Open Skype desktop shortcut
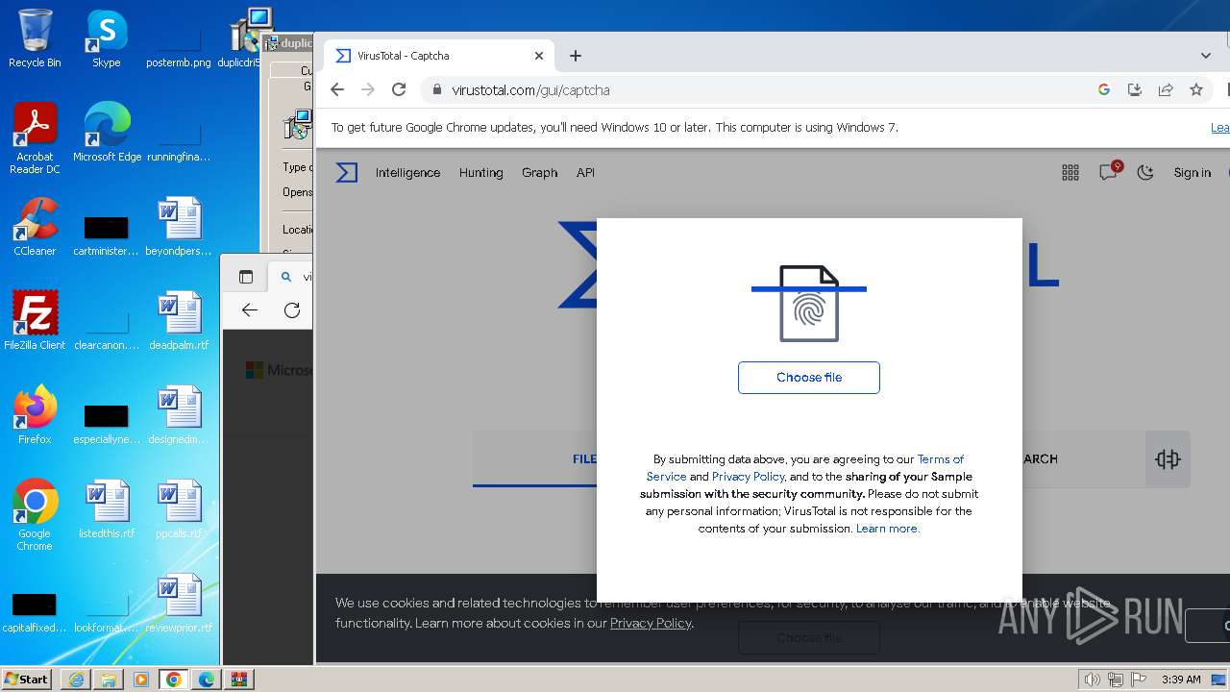The width and height of the screenshot is (1230, 692). coord(106,38)
